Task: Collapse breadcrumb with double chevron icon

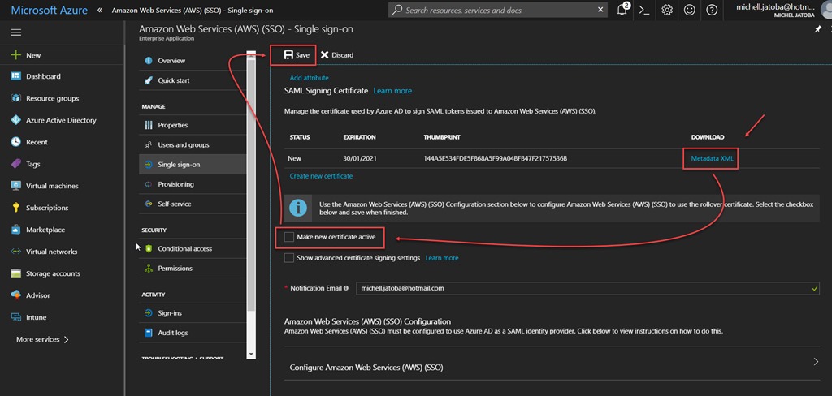Action: click(x=100, y=10)
